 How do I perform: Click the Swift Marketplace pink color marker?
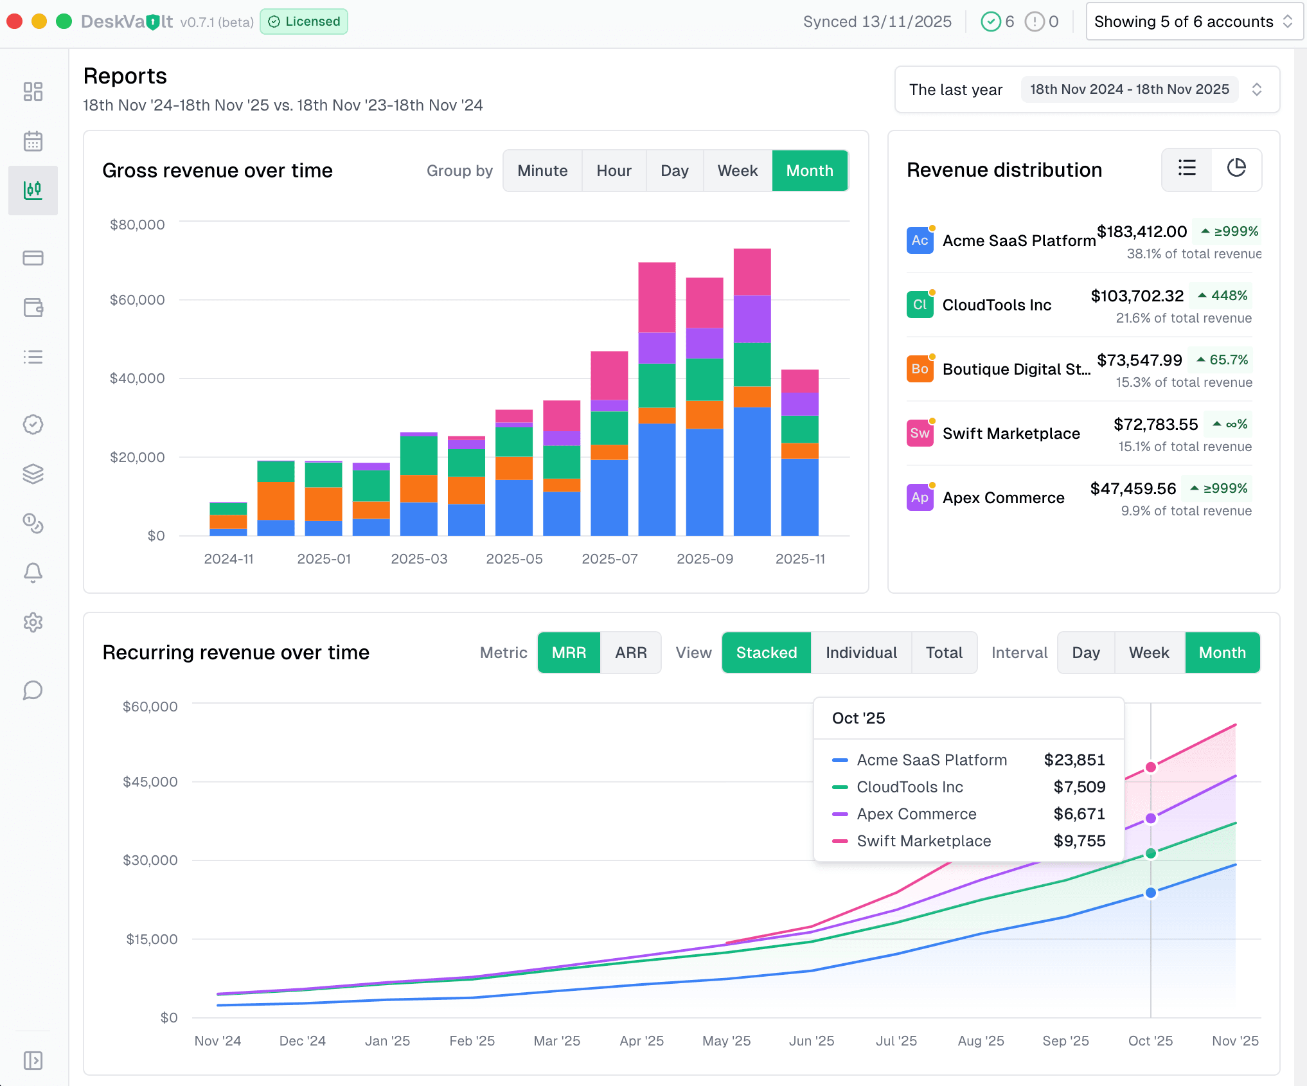point(840,841)
